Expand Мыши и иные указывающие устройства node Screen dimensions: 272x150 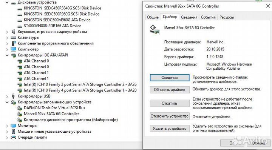(x=7, y=132)
